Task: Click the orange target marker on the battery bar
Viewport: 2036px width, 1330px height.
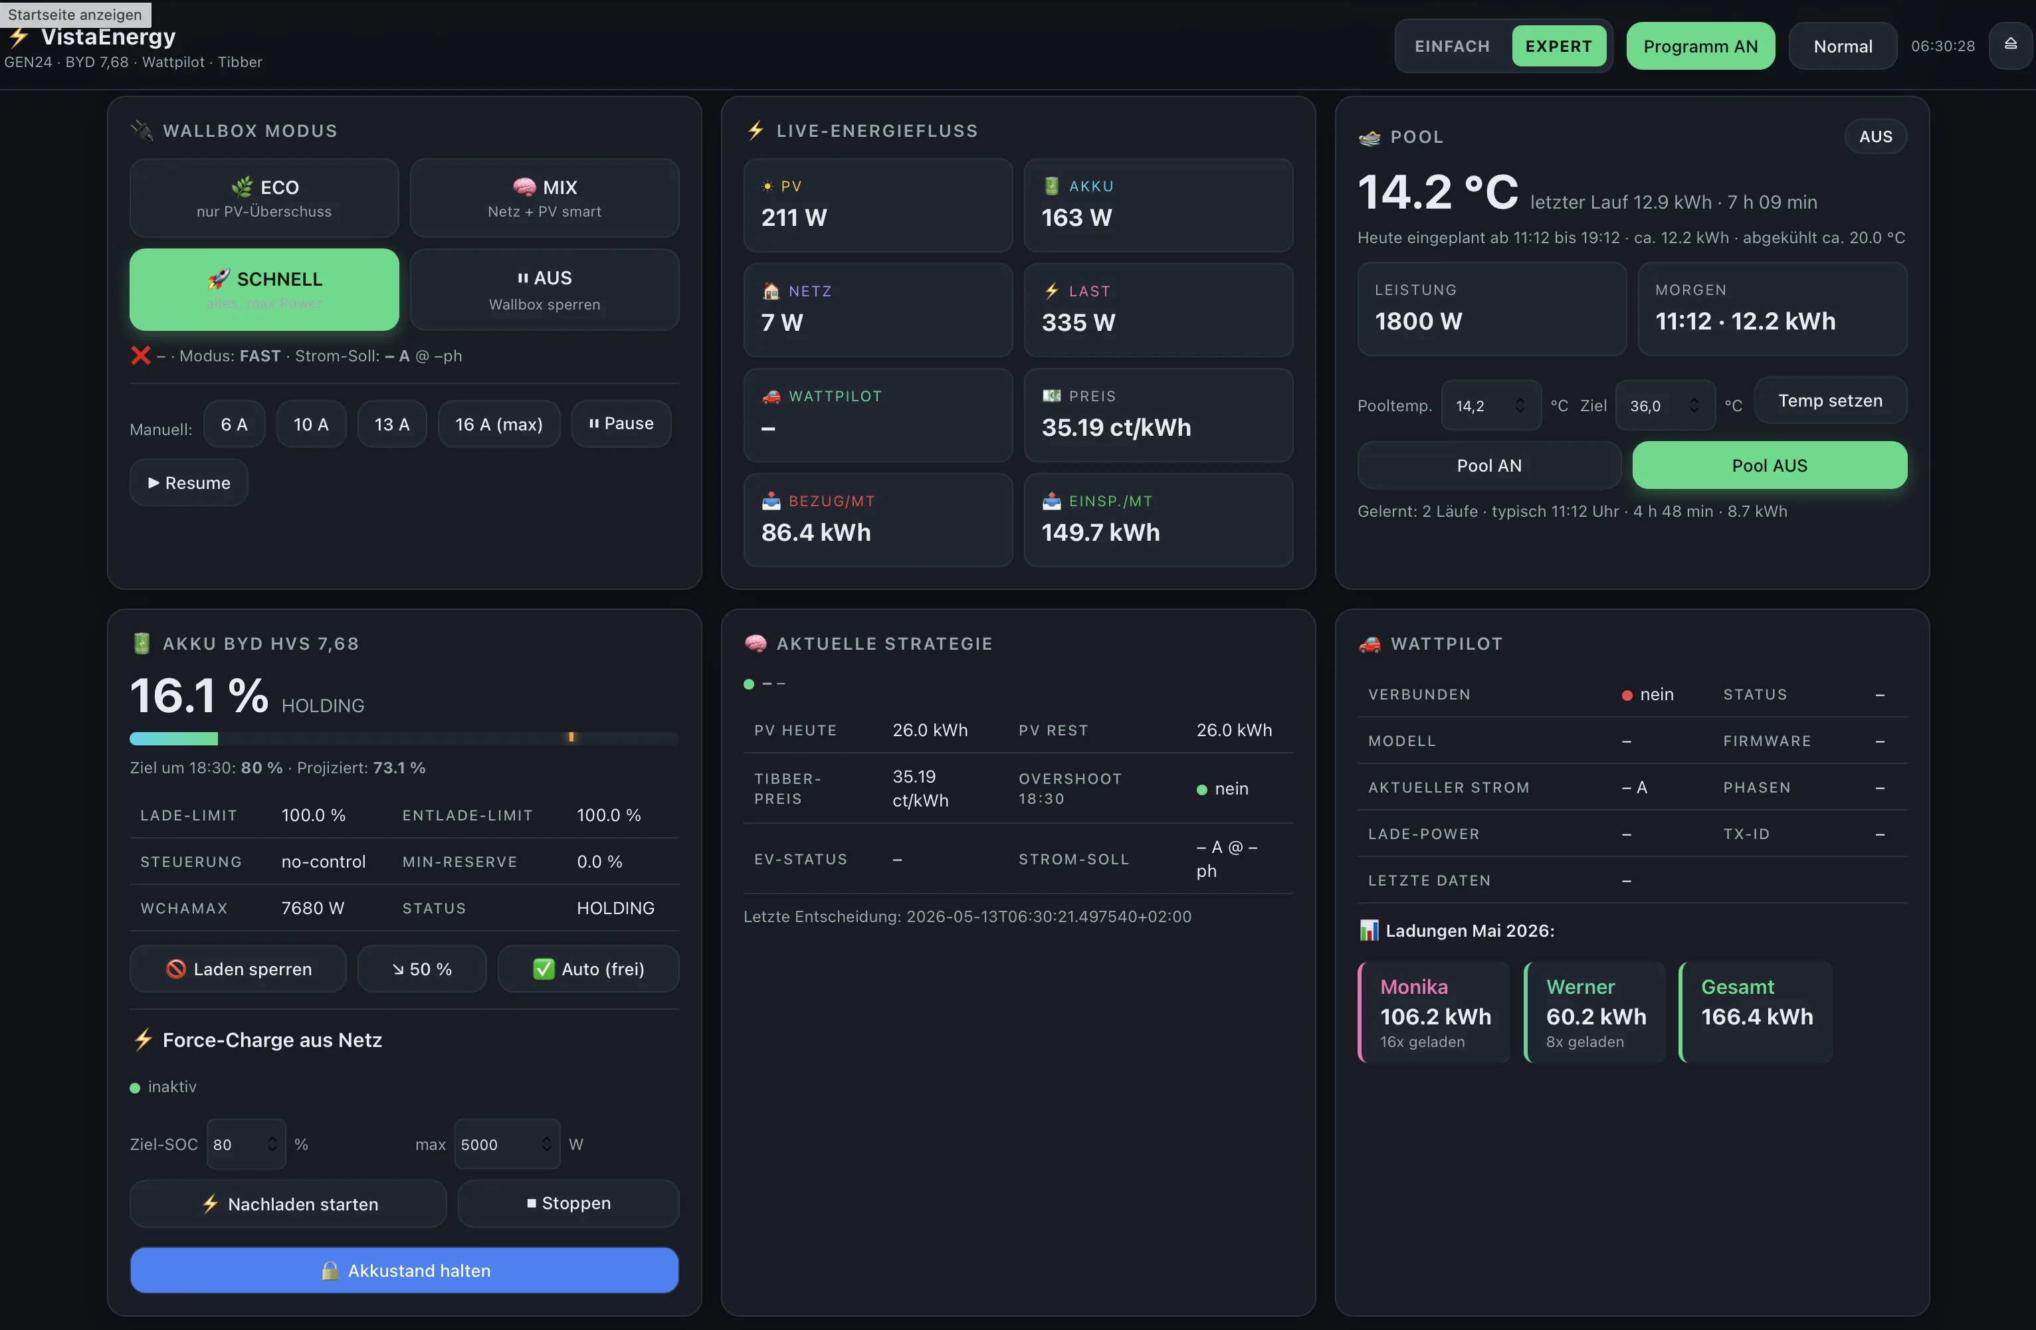Action: [x=571, y=737]
